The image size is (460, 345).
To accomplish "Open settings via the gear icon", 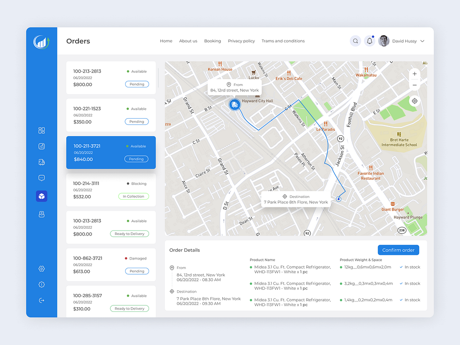I will (x=41, y=269).
